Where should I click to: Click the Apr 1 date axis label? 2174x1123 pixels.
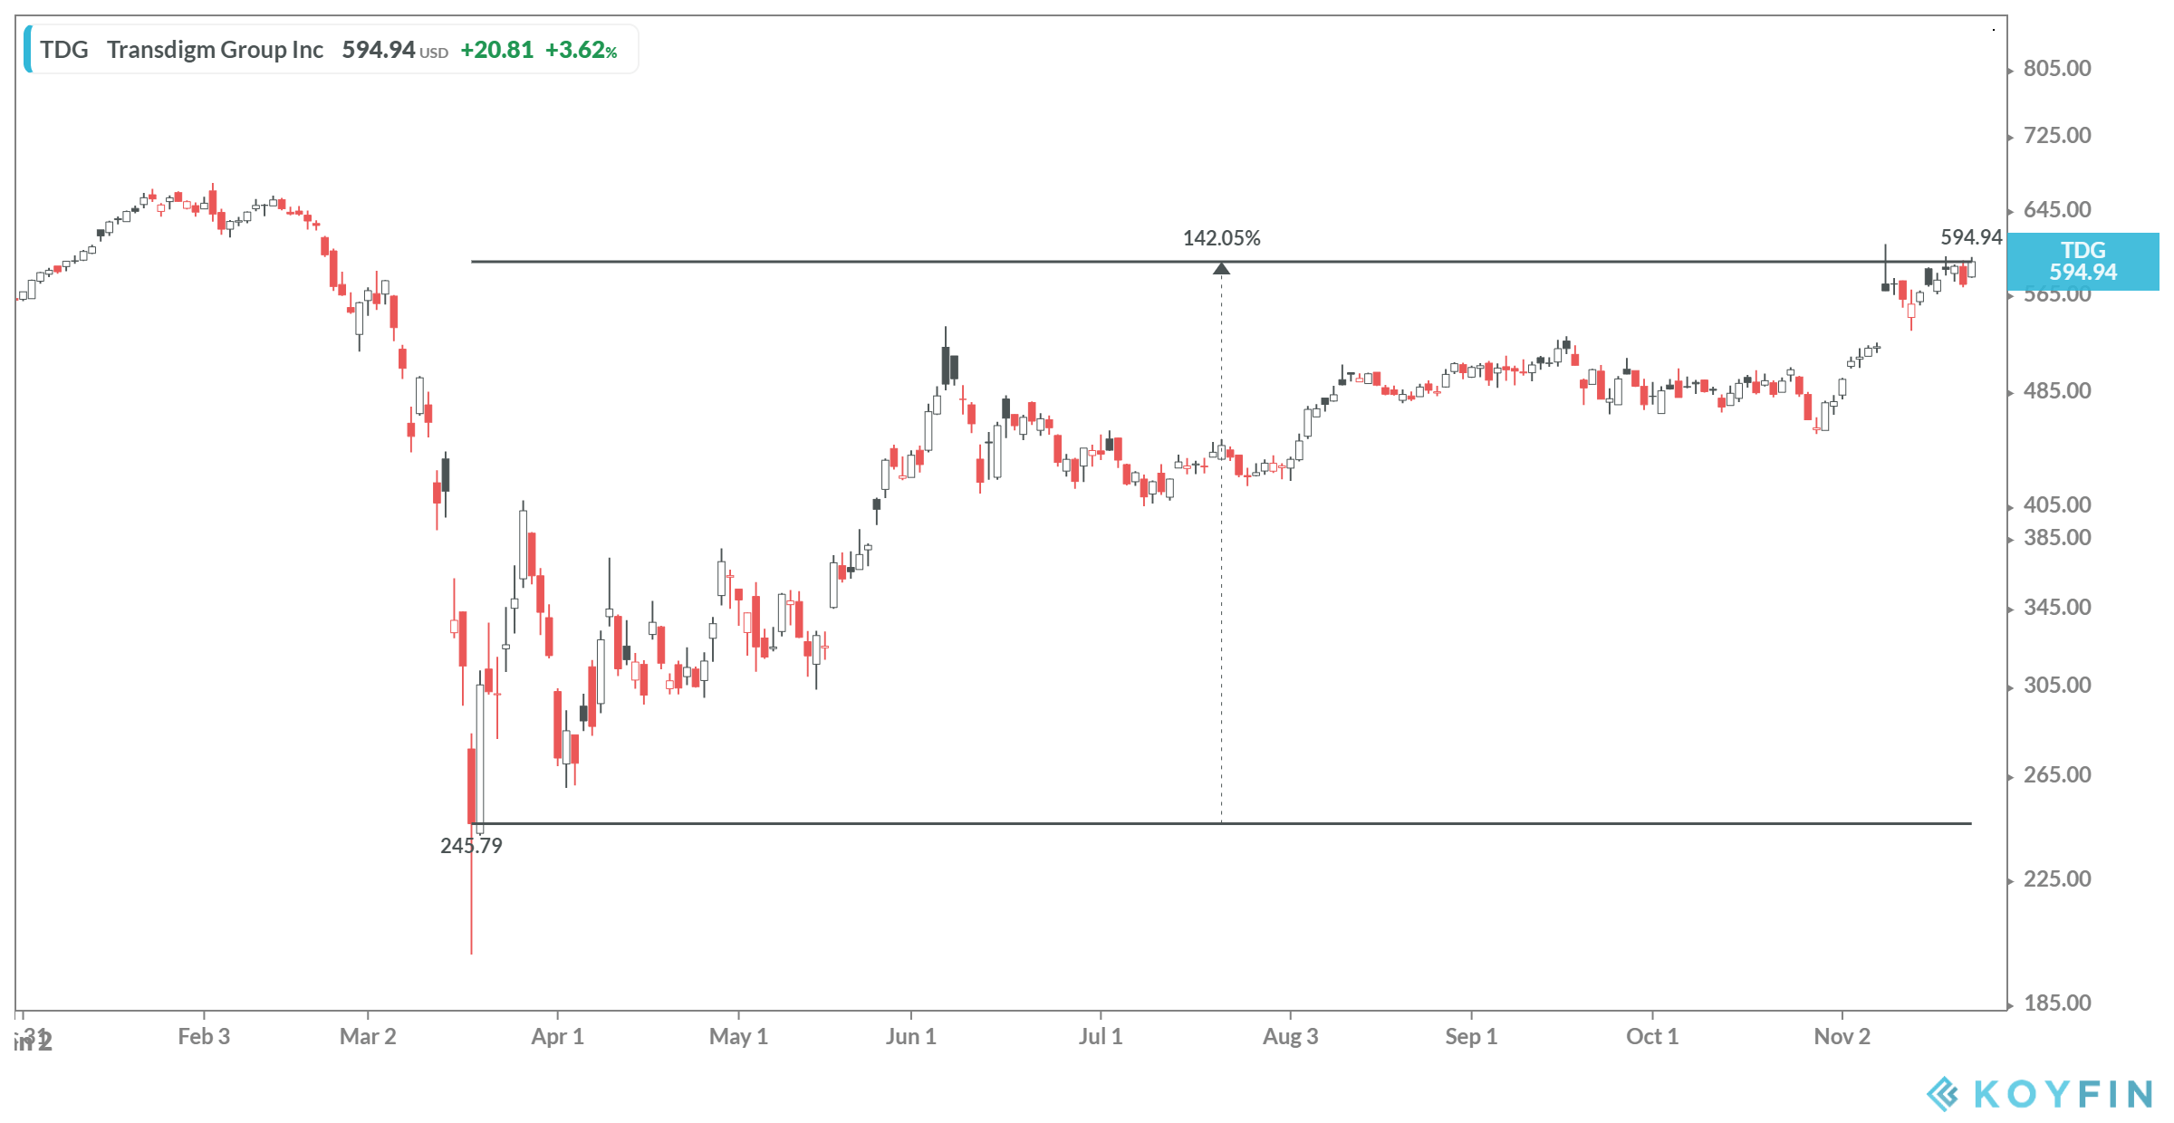(557, 1037)
